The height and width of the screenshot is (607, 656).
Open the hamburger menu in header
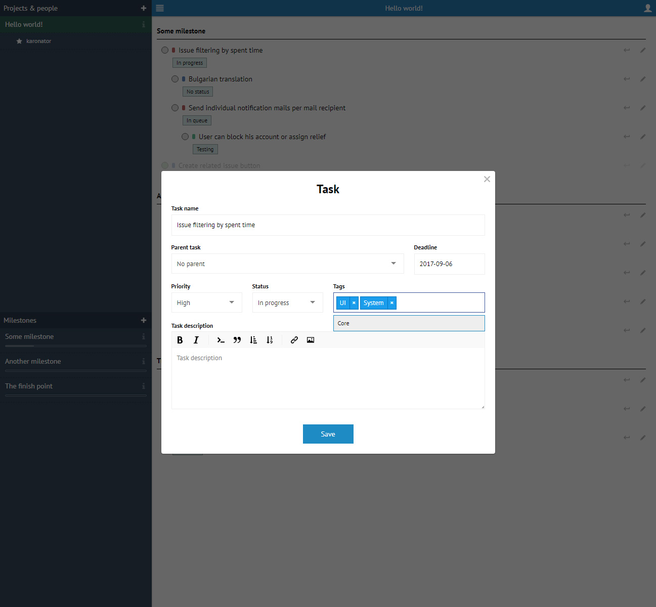160,8
